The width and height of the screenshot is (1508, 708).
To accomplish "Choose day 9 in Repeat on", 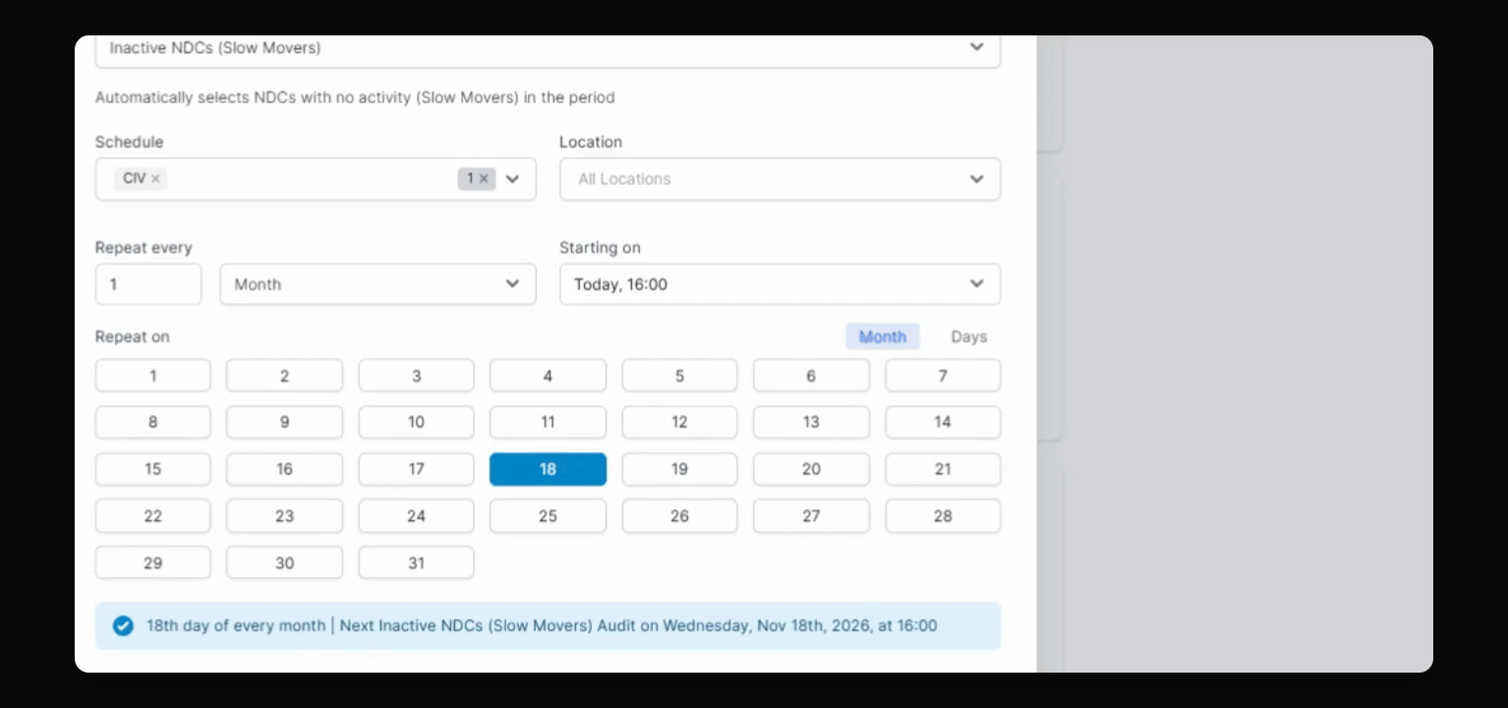I will (x=284, y=422).
